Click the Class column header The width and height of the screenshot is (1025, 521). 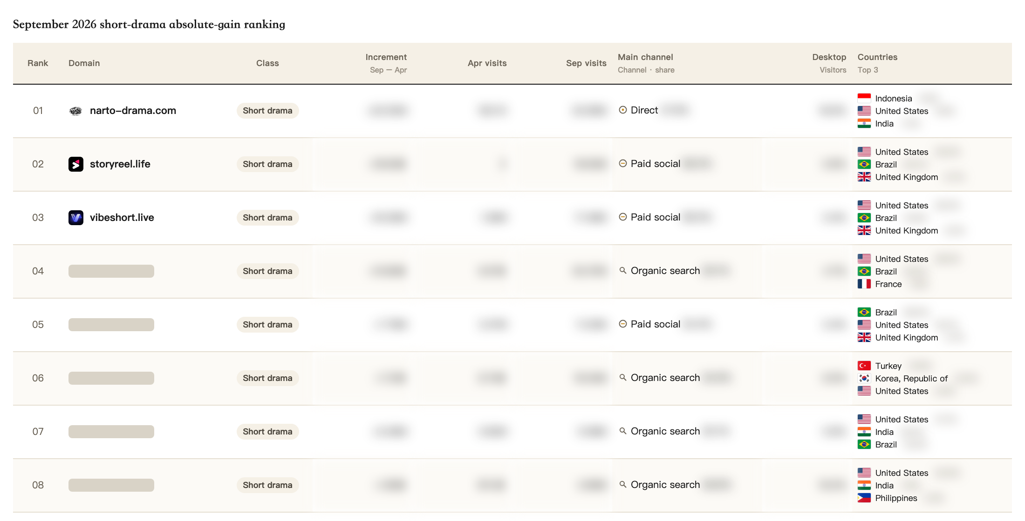(267, 63)
